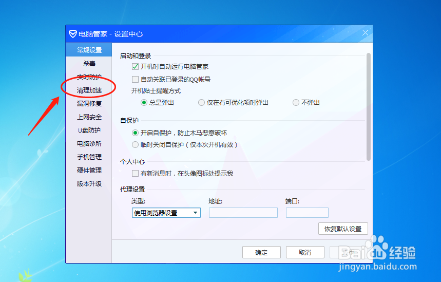Click the 电脑管家 shield logo icon
The image size is (441, 282).
[73, 34]
